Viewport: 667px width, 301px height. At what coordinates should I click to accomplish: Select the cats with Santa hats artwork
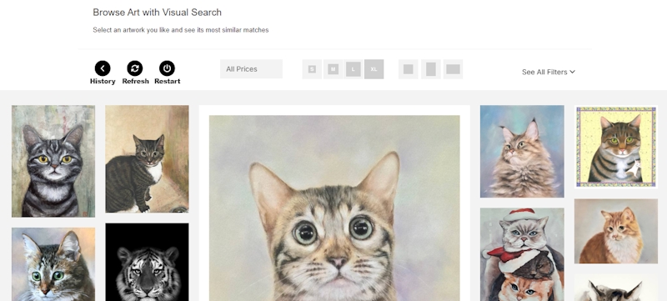[x=522, y=254]
